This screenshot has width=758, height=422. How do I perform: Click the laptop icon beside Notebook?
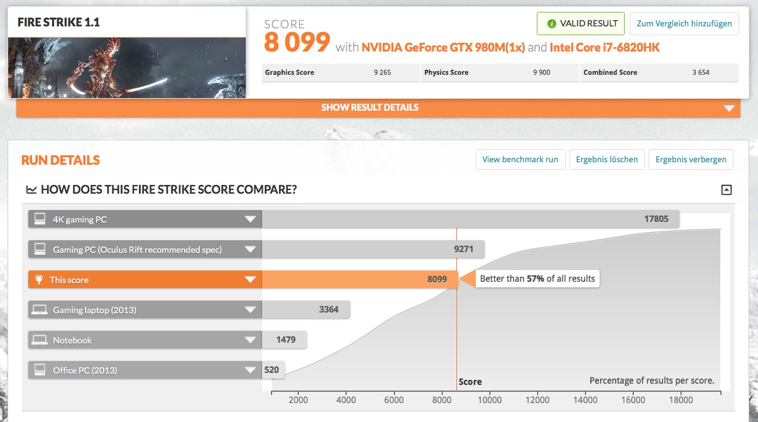pos(40,340)
